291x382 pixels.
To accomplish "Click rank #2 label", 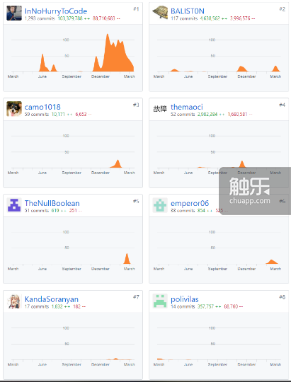I will [283, 9].
